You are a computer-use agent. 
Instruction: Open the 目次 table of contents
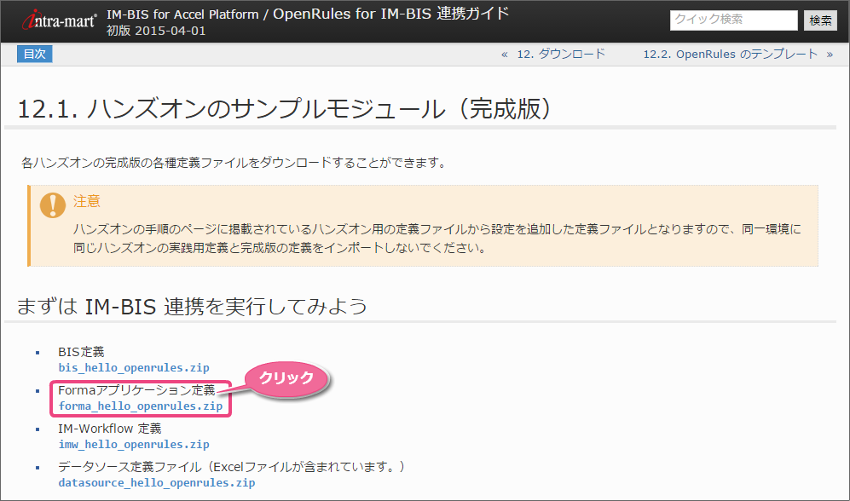click(35, 55)
